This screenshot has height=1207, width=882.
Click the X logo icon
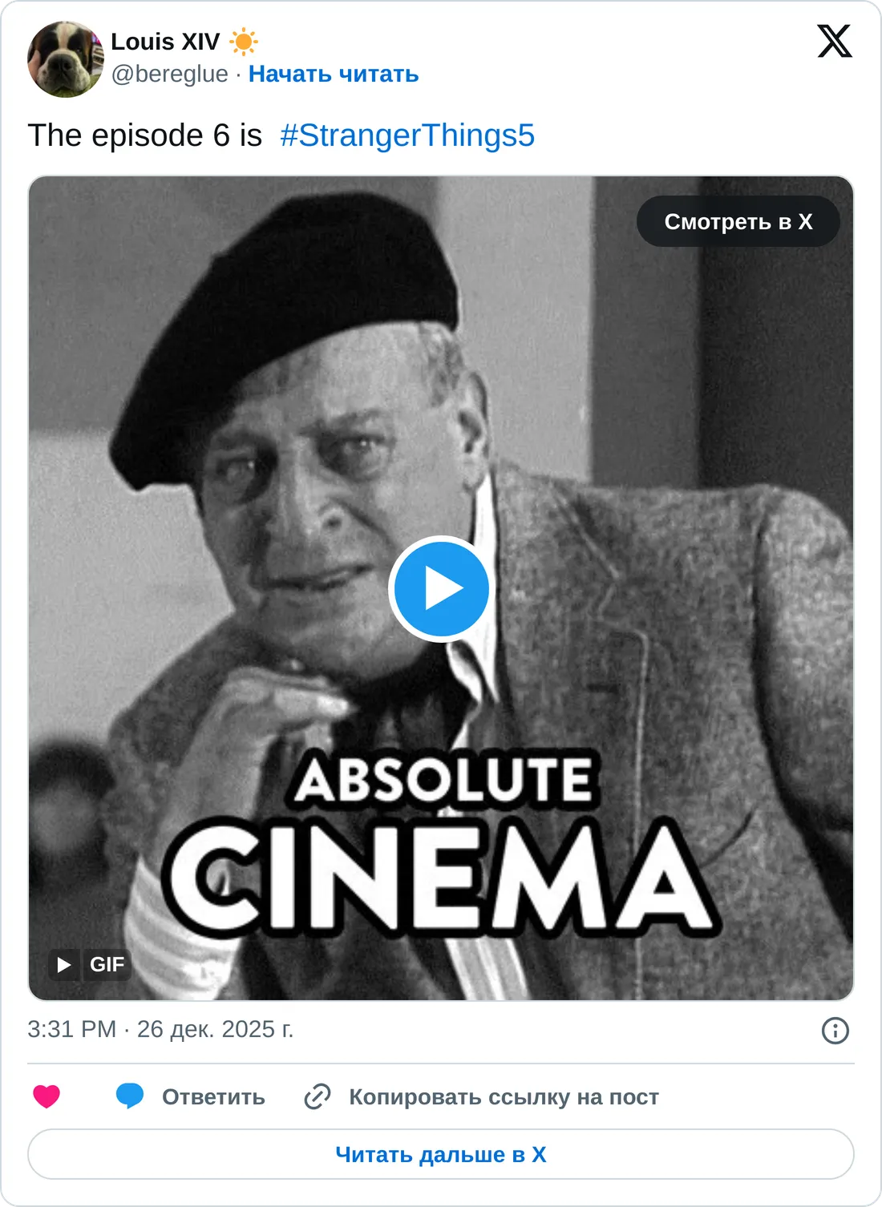(x=834, y=42)
